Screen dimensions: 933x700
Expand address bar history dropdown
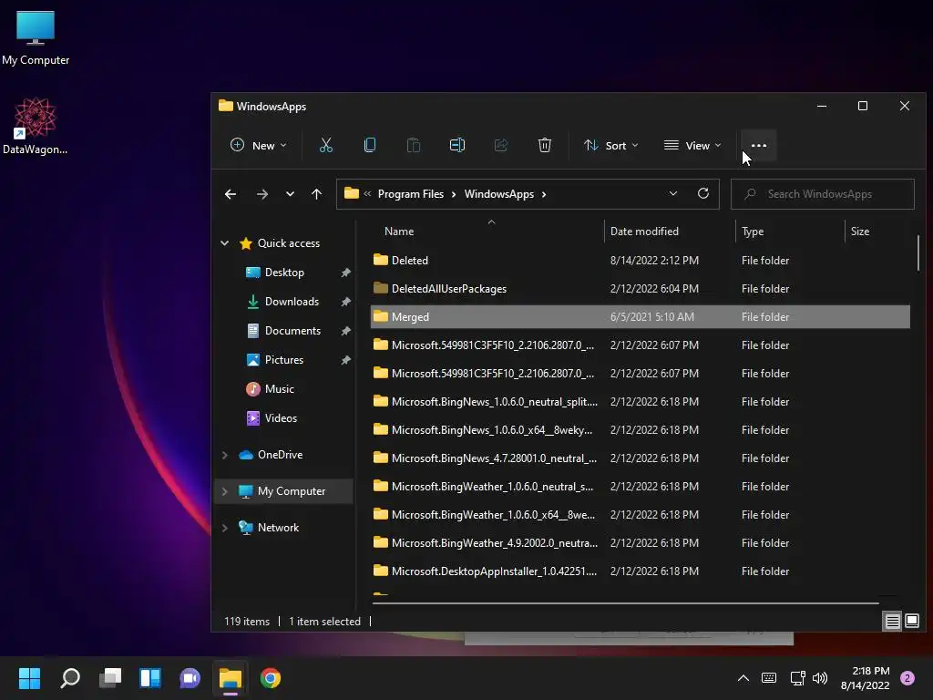pyautogui.click(x=673, y=193)
